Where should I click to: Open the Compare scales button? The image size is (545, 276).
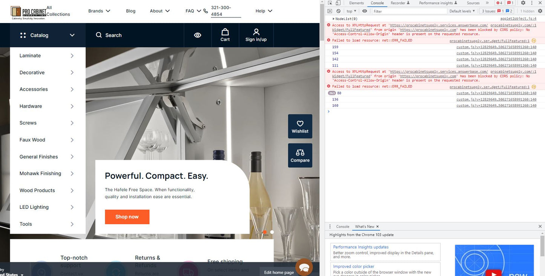click(x=300, y=156)
